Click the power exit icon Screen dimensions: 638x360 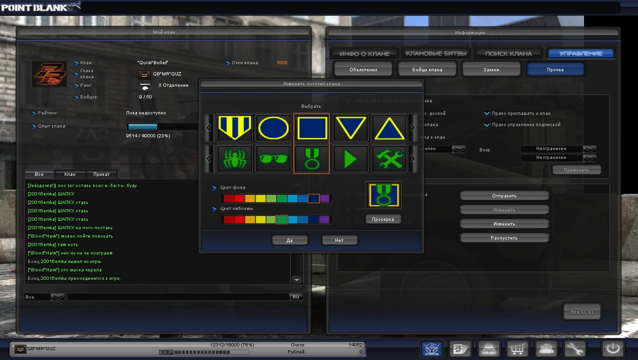(613, 349)
